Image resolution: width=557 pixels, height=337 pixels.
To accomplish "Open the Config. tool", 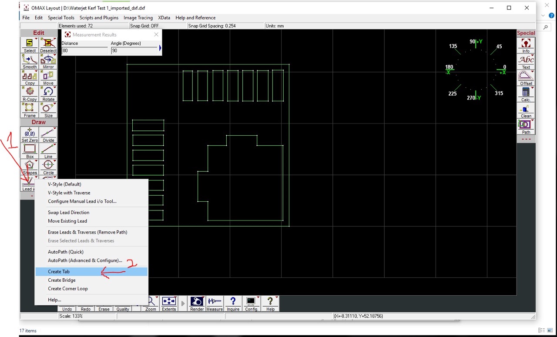I will point(251,304).
